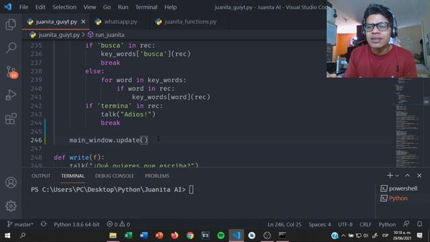Open the View menu
This screenshot has width=430, height=242.
pos(89,7)
